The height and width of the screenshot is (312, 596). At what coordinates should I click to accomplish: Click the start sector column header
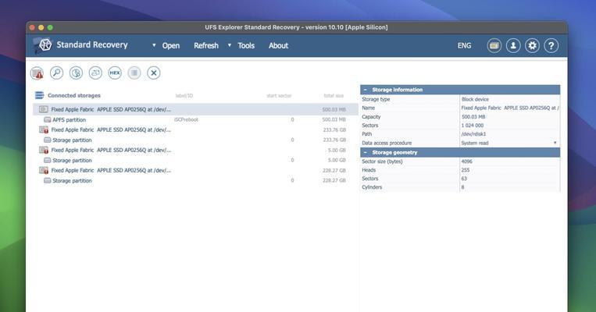click(279, 96)
